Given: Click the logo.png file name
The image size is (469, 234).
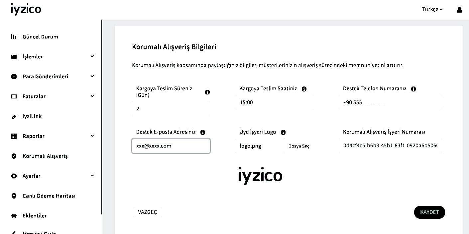Looking at the screenshot, I should click(250, 146).
